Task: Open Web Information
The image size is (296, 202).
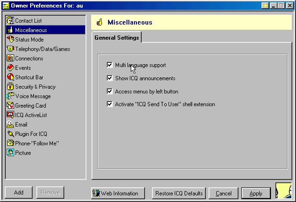Action: [118, 193]
